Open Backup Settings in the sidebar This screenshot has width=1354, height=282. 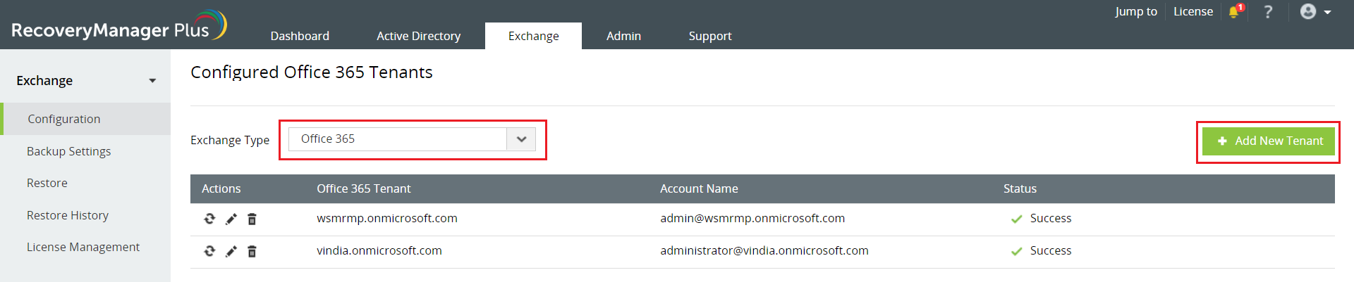point(68,151)
